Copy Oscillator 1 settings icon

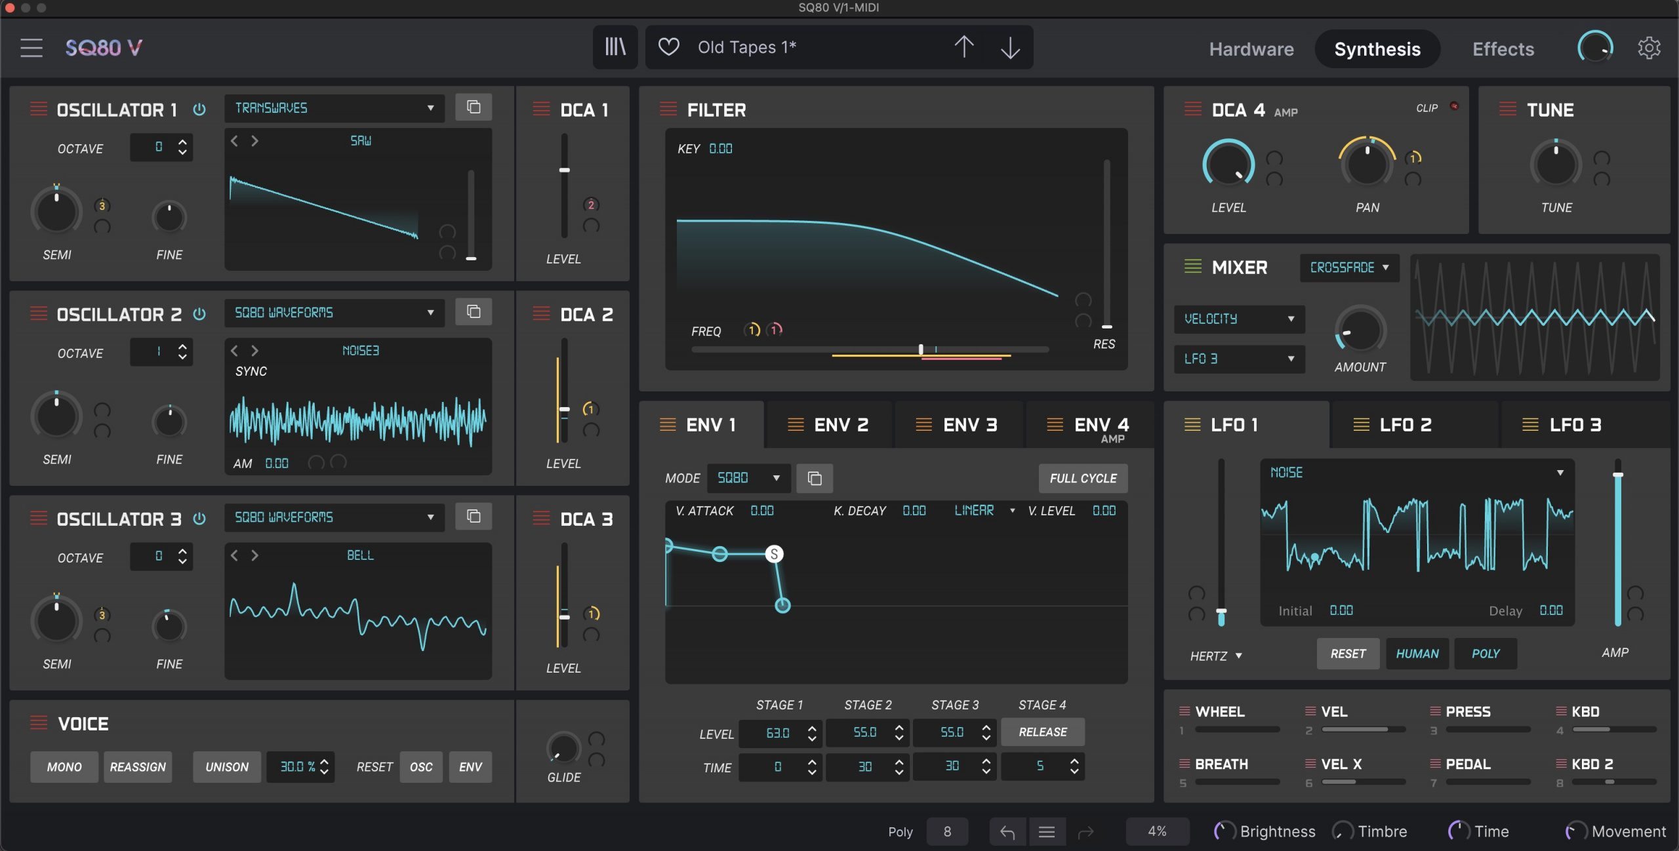coord(474,107)
